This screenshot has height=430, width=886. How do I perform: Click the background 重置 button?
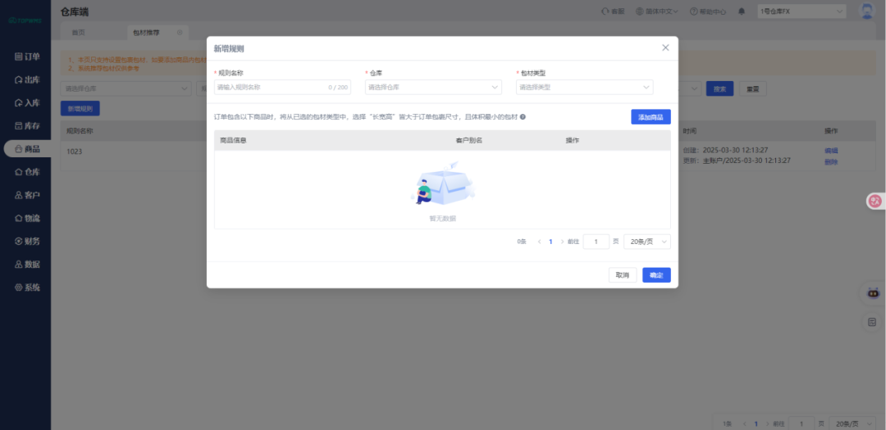click(x=752, y=88)
